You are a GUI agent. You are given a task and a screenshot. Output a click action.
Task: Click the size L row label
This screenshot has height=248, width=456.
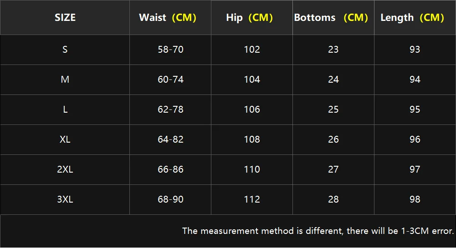(65, 109)
